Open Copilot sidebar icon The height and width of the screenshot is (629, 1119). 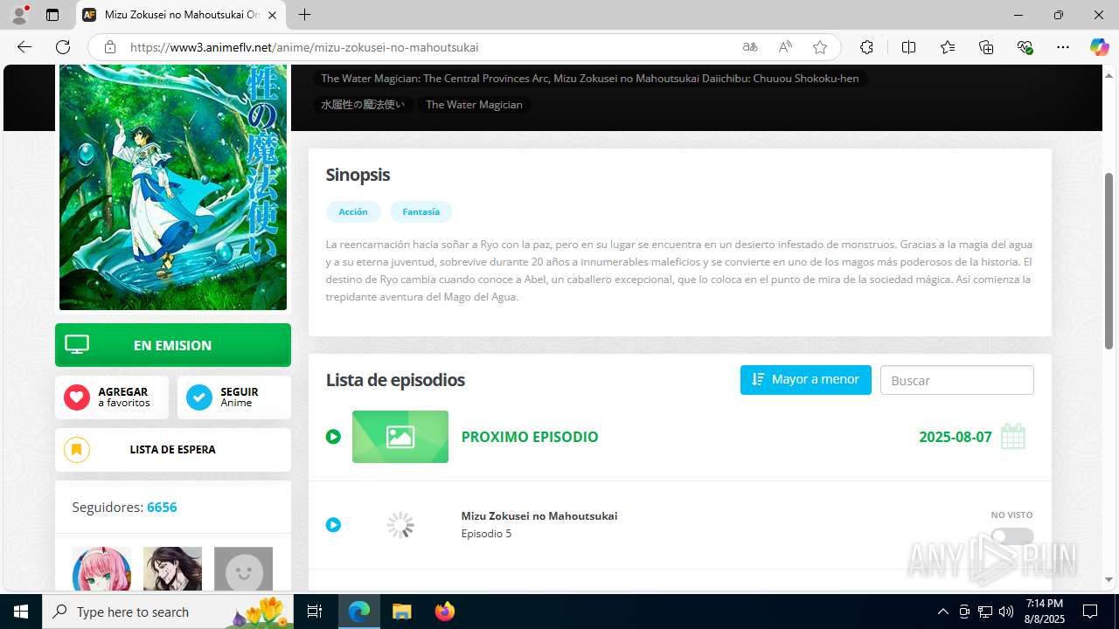pyautogui.click(x=1099, y=47)
